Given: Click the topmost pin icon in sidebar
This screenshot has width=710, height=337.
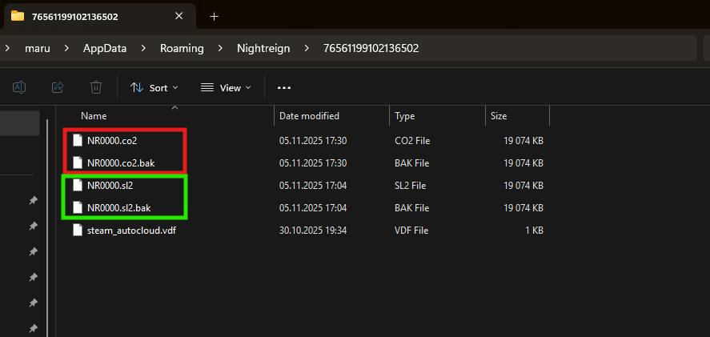Looking at the screenshot, I should [33, 200].
